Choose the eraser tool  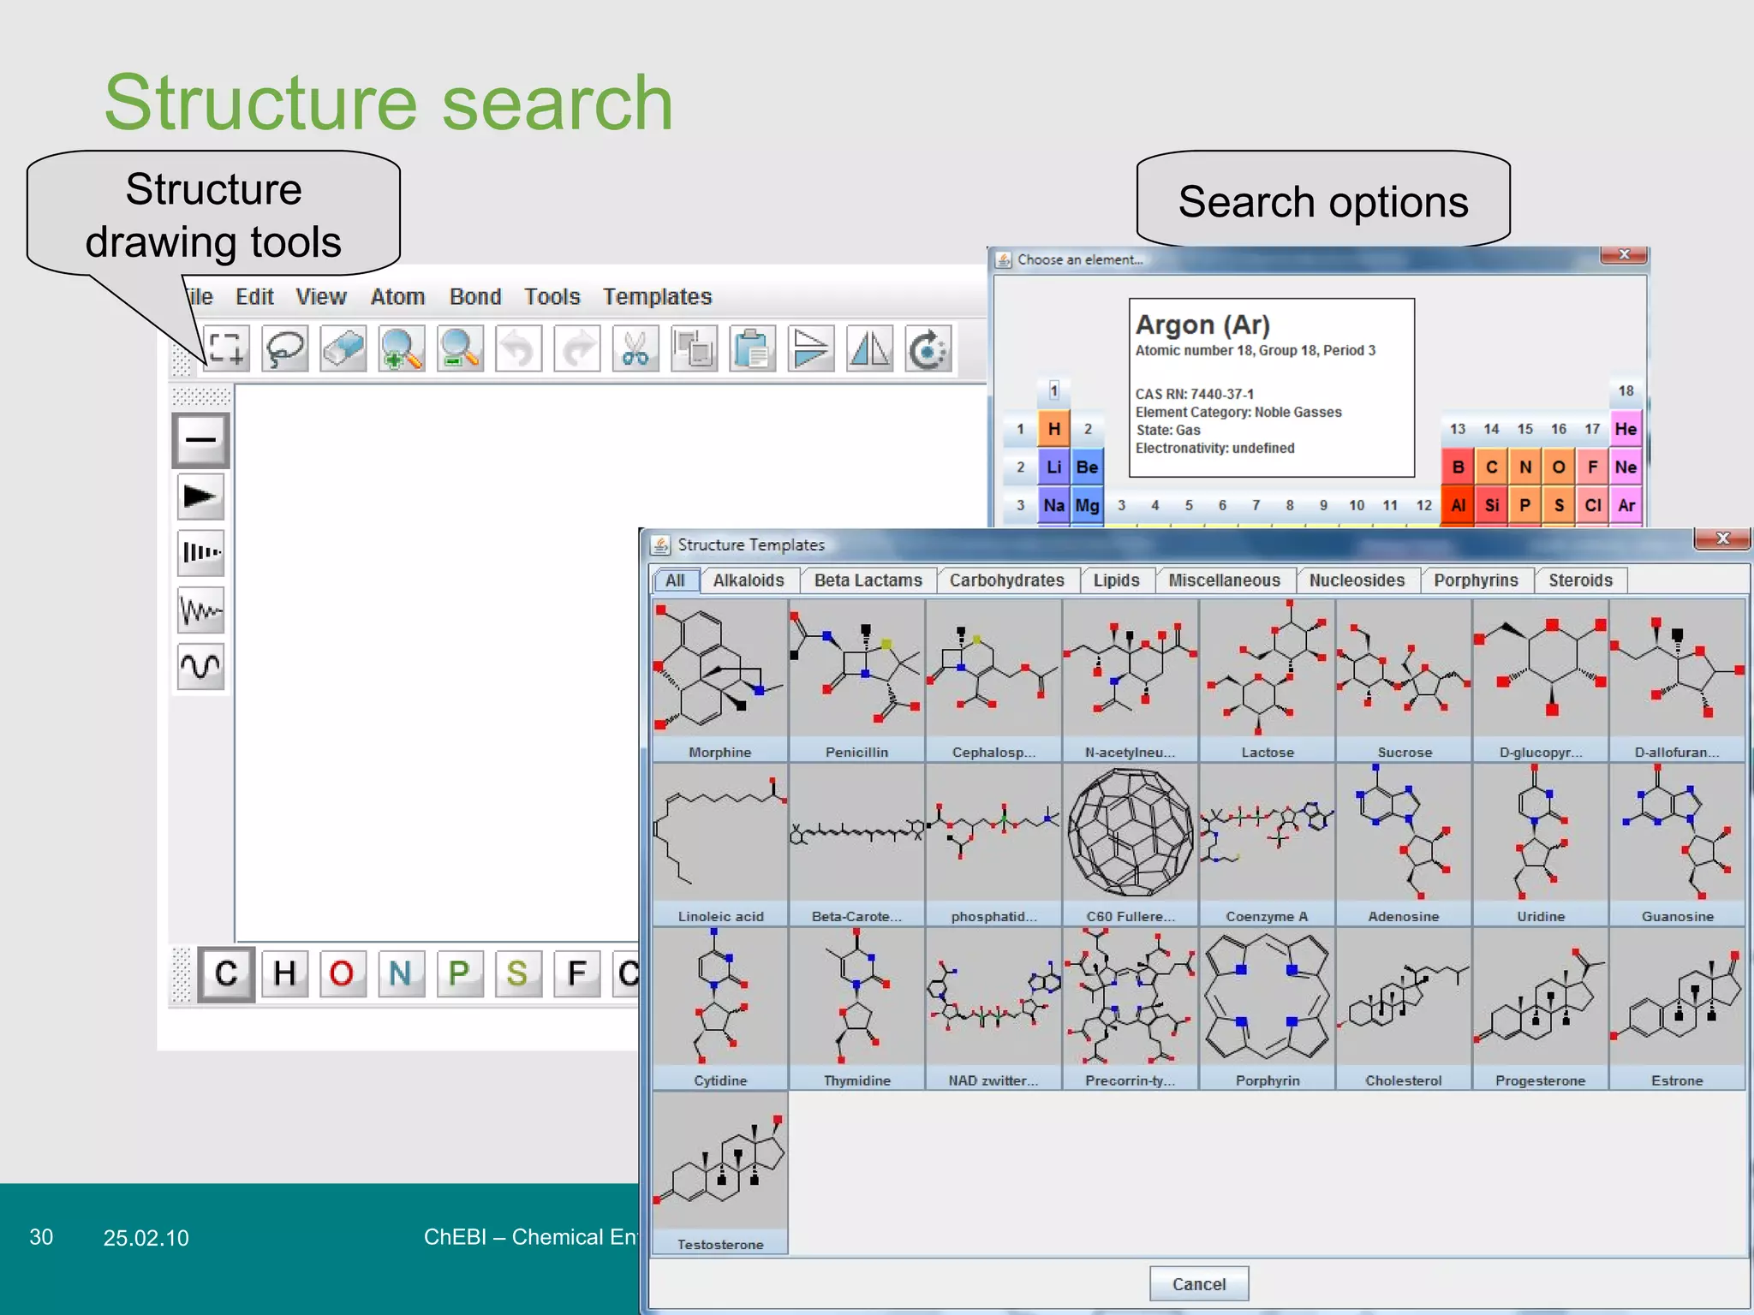pyautogui.click(x=343, y=349)
